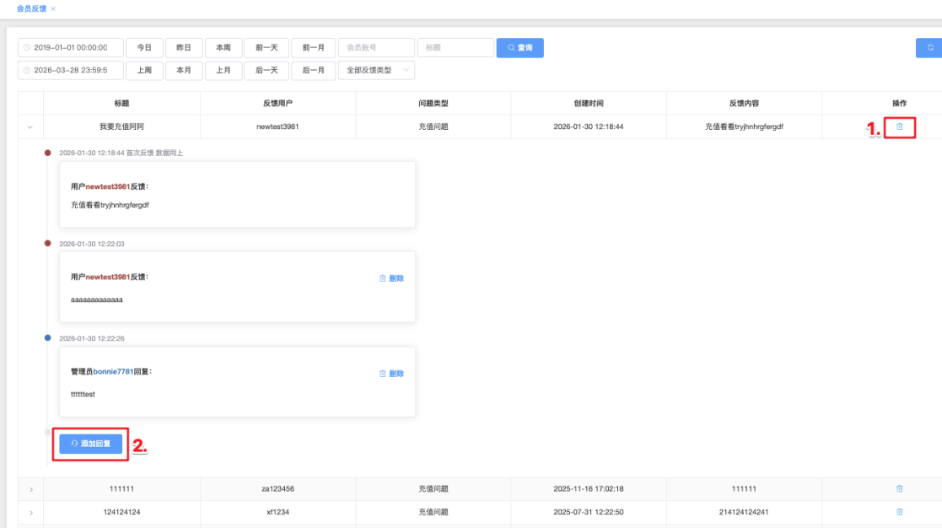Click trash icon in the 124124124 row

(899, 512)
